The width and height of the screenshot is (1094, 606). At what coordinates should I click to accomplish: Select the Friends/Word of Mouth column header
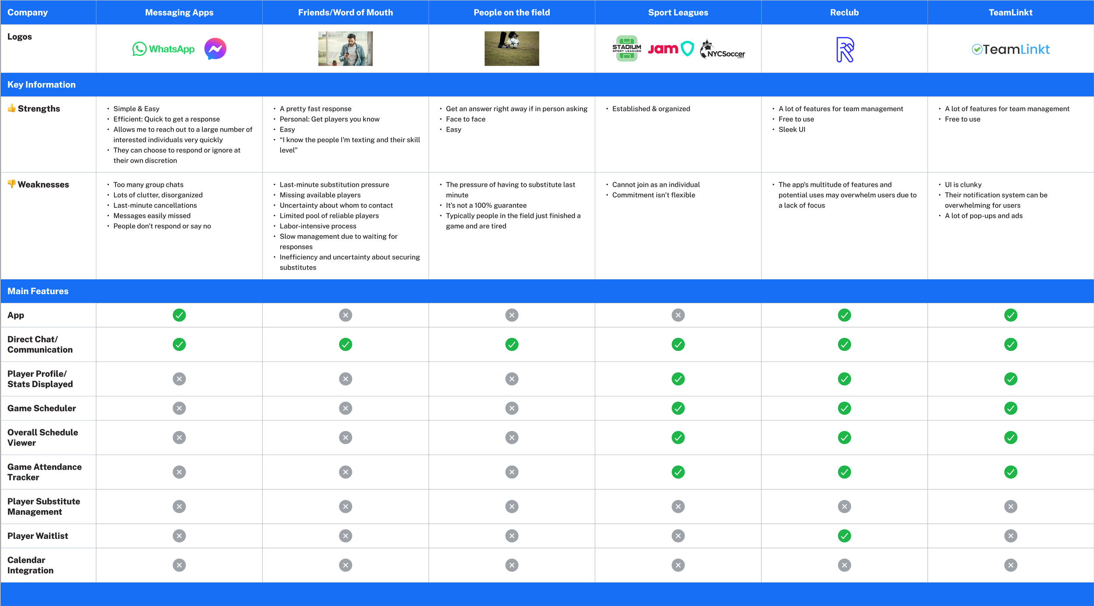(345, 12)
